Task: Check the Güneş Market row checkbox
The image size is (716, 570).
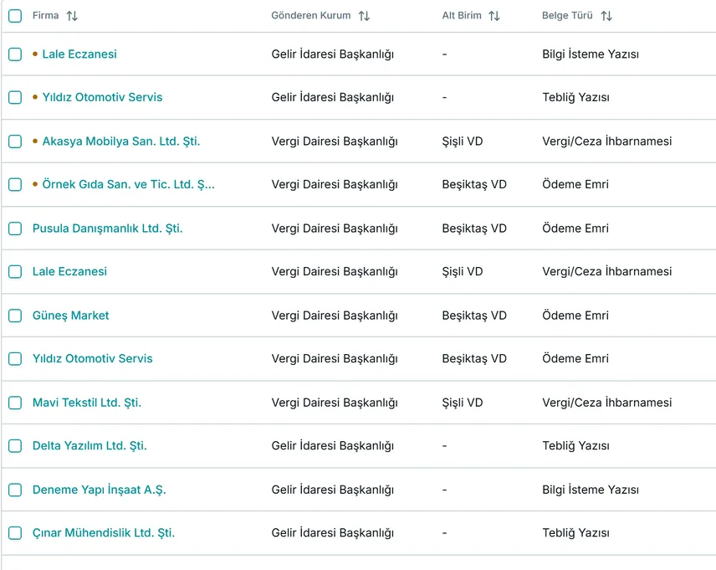Action: coord(15,316)
